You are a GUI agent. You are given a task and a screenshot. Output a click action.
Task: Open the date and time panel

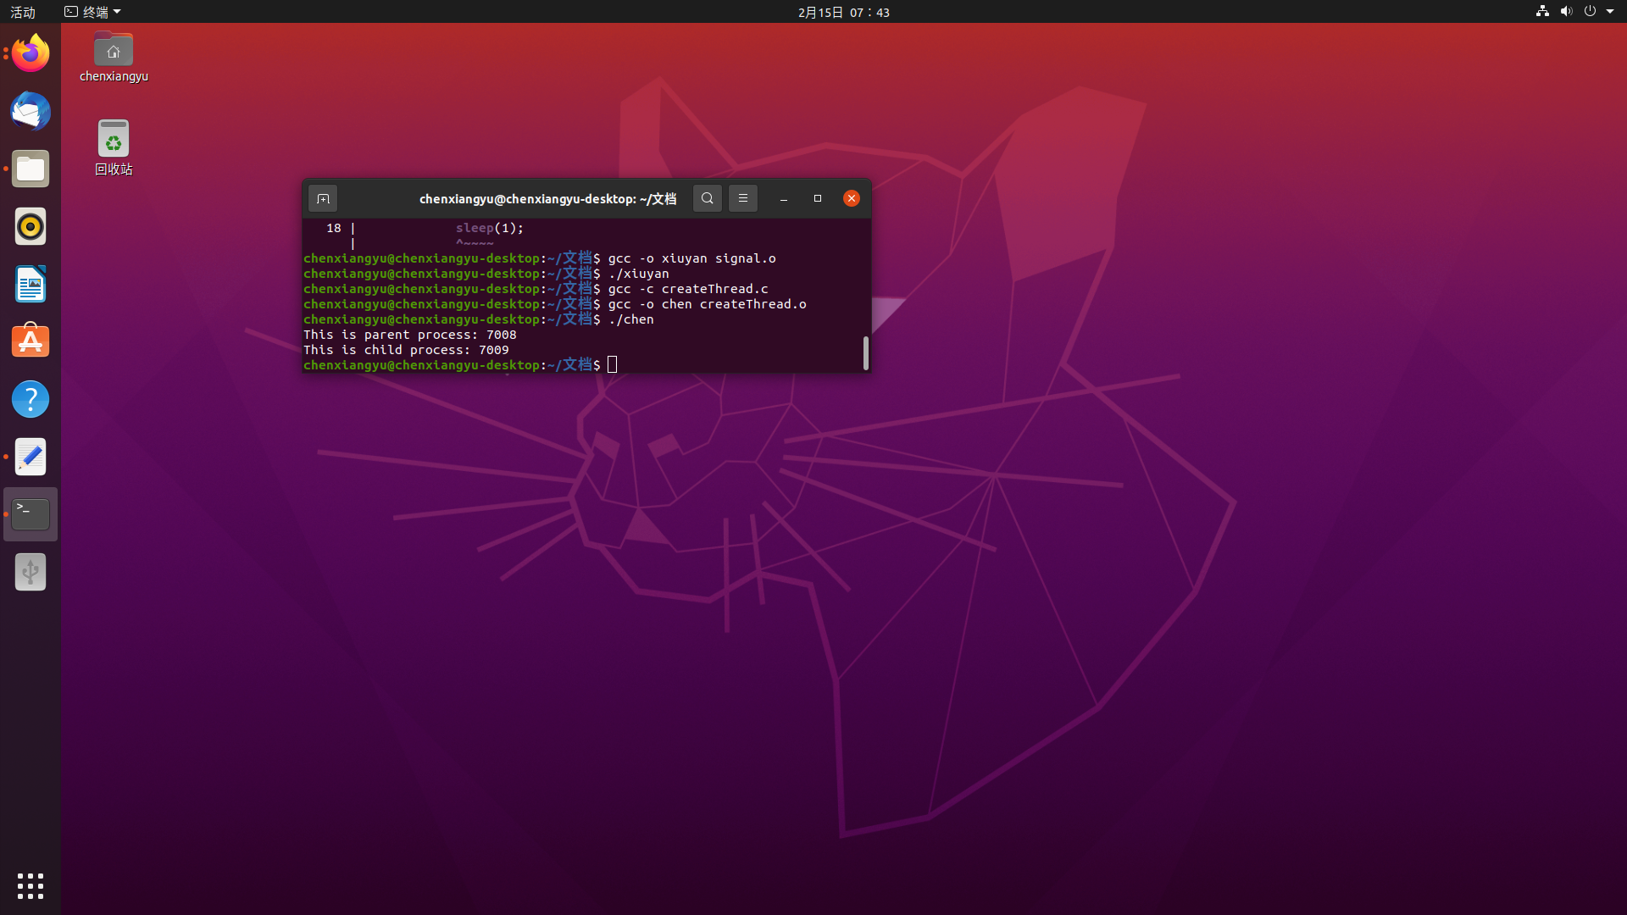coord(844,12)
